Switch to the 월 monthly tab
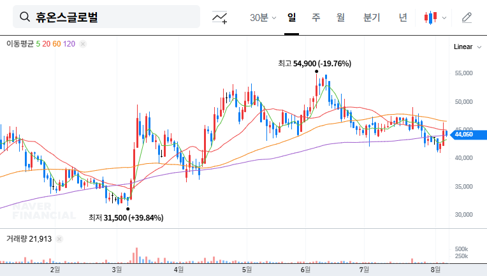This screenshot has width=487, height=276. click(x=340, y=17)
